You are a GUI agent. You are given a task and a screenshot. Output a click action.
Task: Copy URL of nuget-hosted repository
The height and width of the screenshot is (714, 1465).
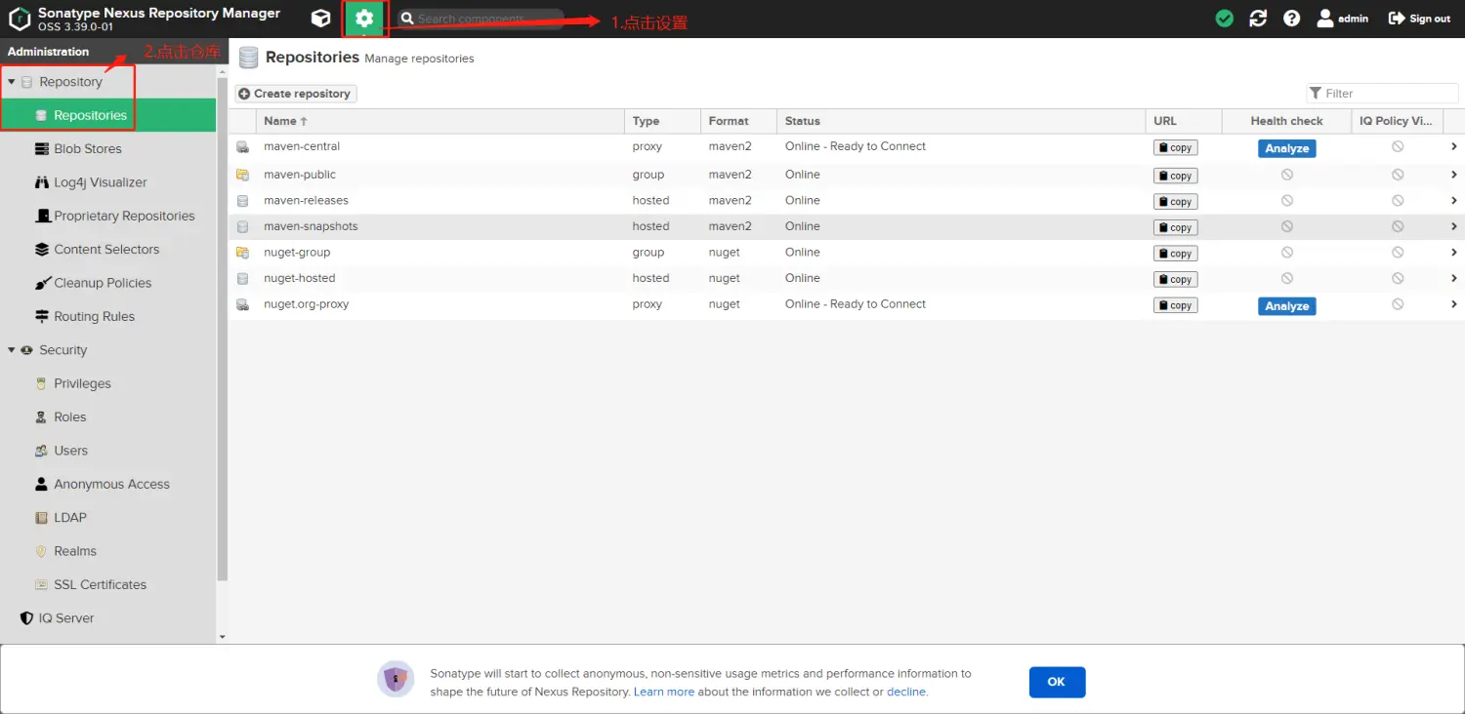click(1175, 279)
